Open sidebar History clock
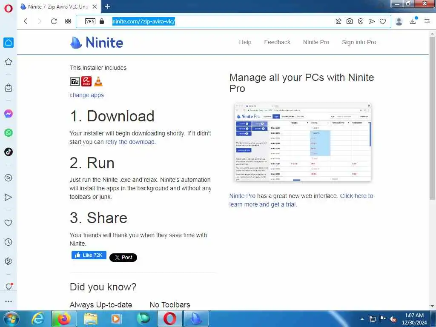The height and width of the screenshot is (327, 436). [x=9, y=242]
